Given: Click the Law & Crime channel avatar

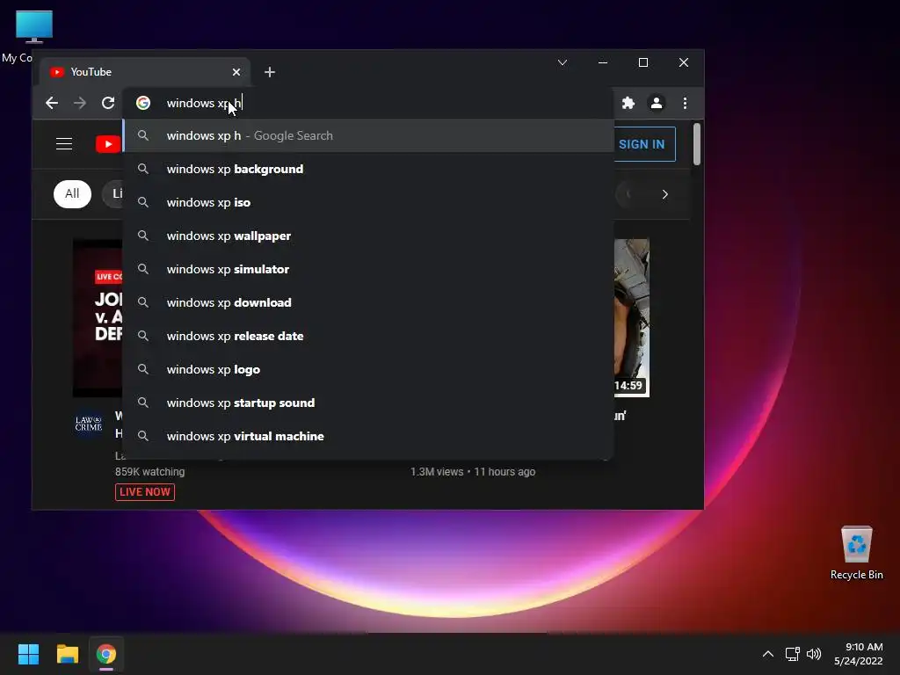Looking at the screenshot, I should point(89,424).
